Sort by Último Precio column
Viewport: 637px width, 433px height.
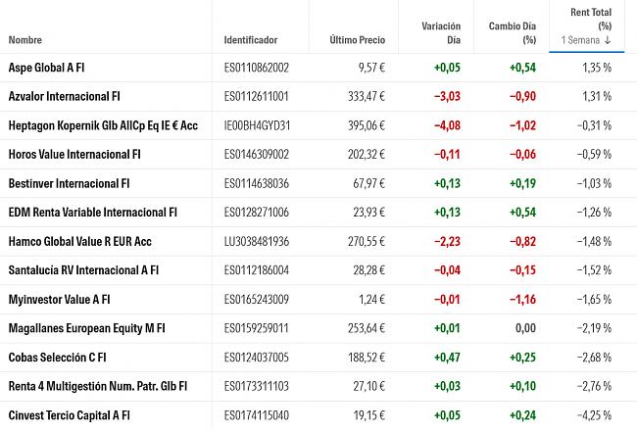tap(358, 40)
